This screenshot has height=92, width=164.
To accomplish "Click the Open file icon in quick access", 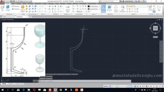I will tap(8, 1).
